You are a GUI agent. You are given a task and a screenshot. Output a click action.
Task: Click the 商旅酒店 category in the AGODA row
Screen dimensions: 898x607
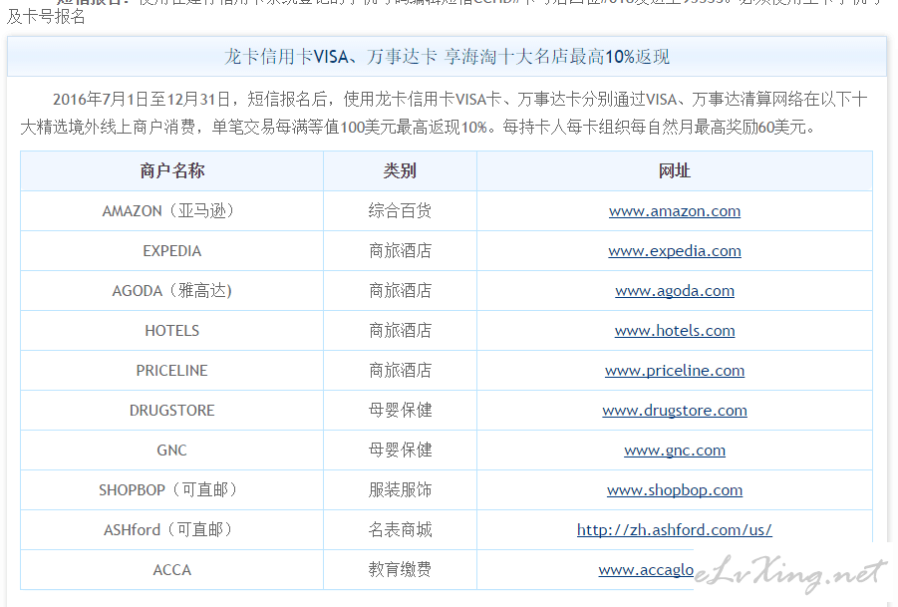coord(400,291)
